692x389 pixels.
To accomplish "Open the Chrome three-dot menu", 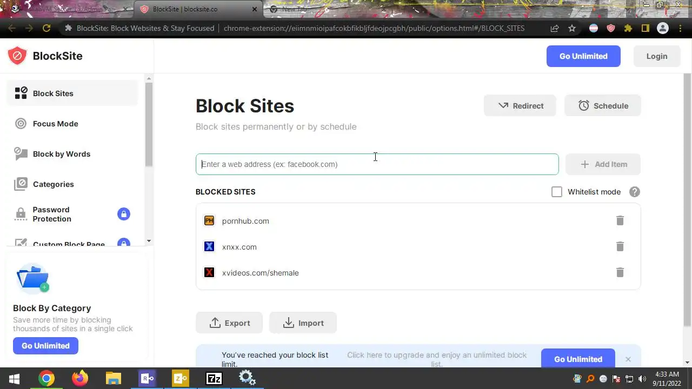I will [680, 28].
